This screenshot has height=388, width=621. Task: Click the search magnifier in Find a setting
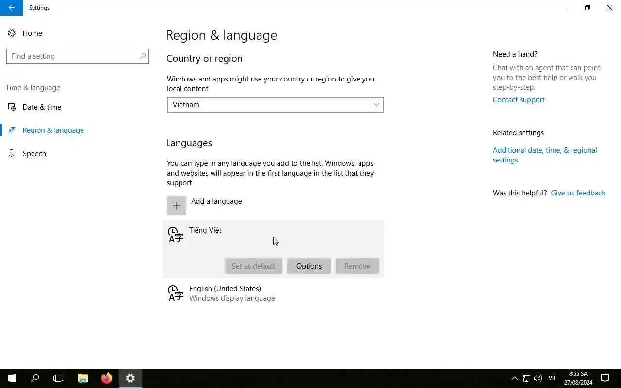coord(143,56)
